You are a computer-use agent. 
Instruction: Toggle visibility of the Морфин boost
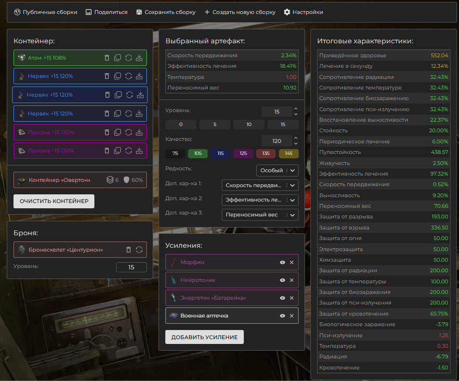coord(283,262)
